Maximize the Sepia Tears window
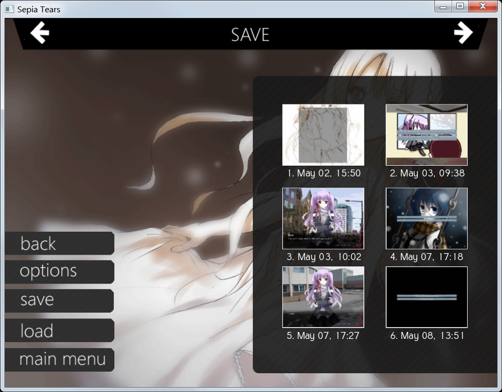This screenshot has width=502, height=392. (460, 7)
